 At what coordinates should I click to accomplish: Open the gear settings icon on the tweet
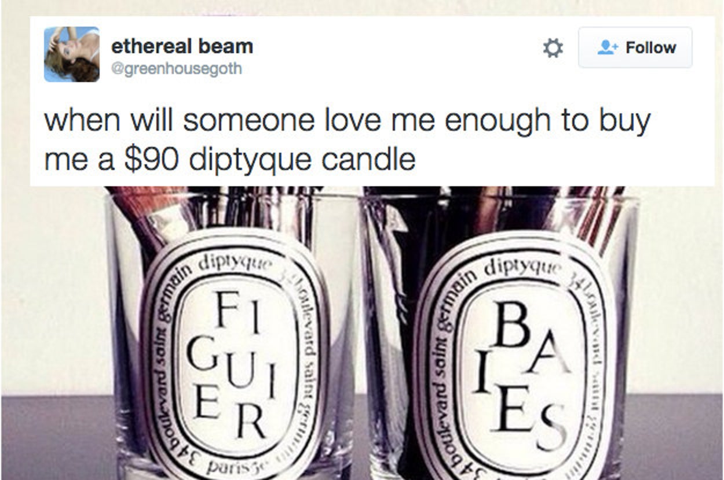(x=553, y=47)
